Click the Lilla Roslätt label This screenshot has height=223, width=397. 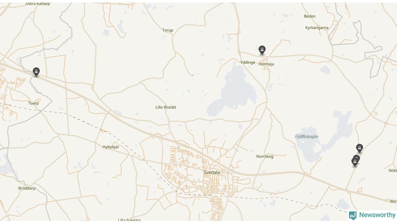166,107
